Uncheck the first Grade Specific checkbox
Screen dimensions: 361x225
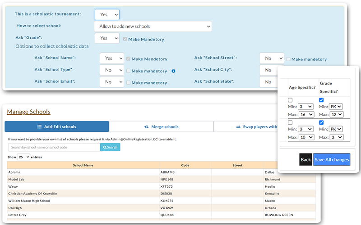click(322, 100)
